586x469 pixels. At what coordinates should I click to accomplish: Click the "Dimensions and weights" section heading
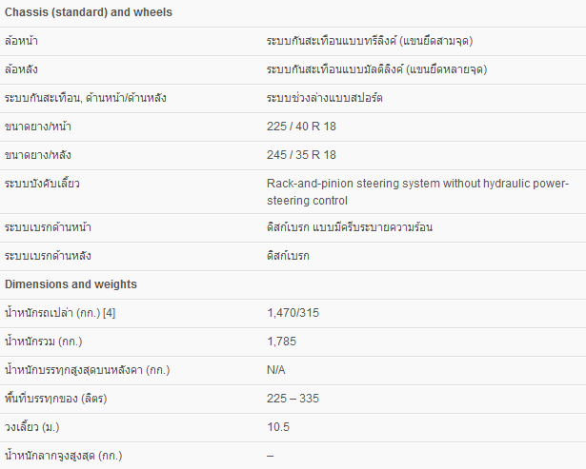[71, 283]
